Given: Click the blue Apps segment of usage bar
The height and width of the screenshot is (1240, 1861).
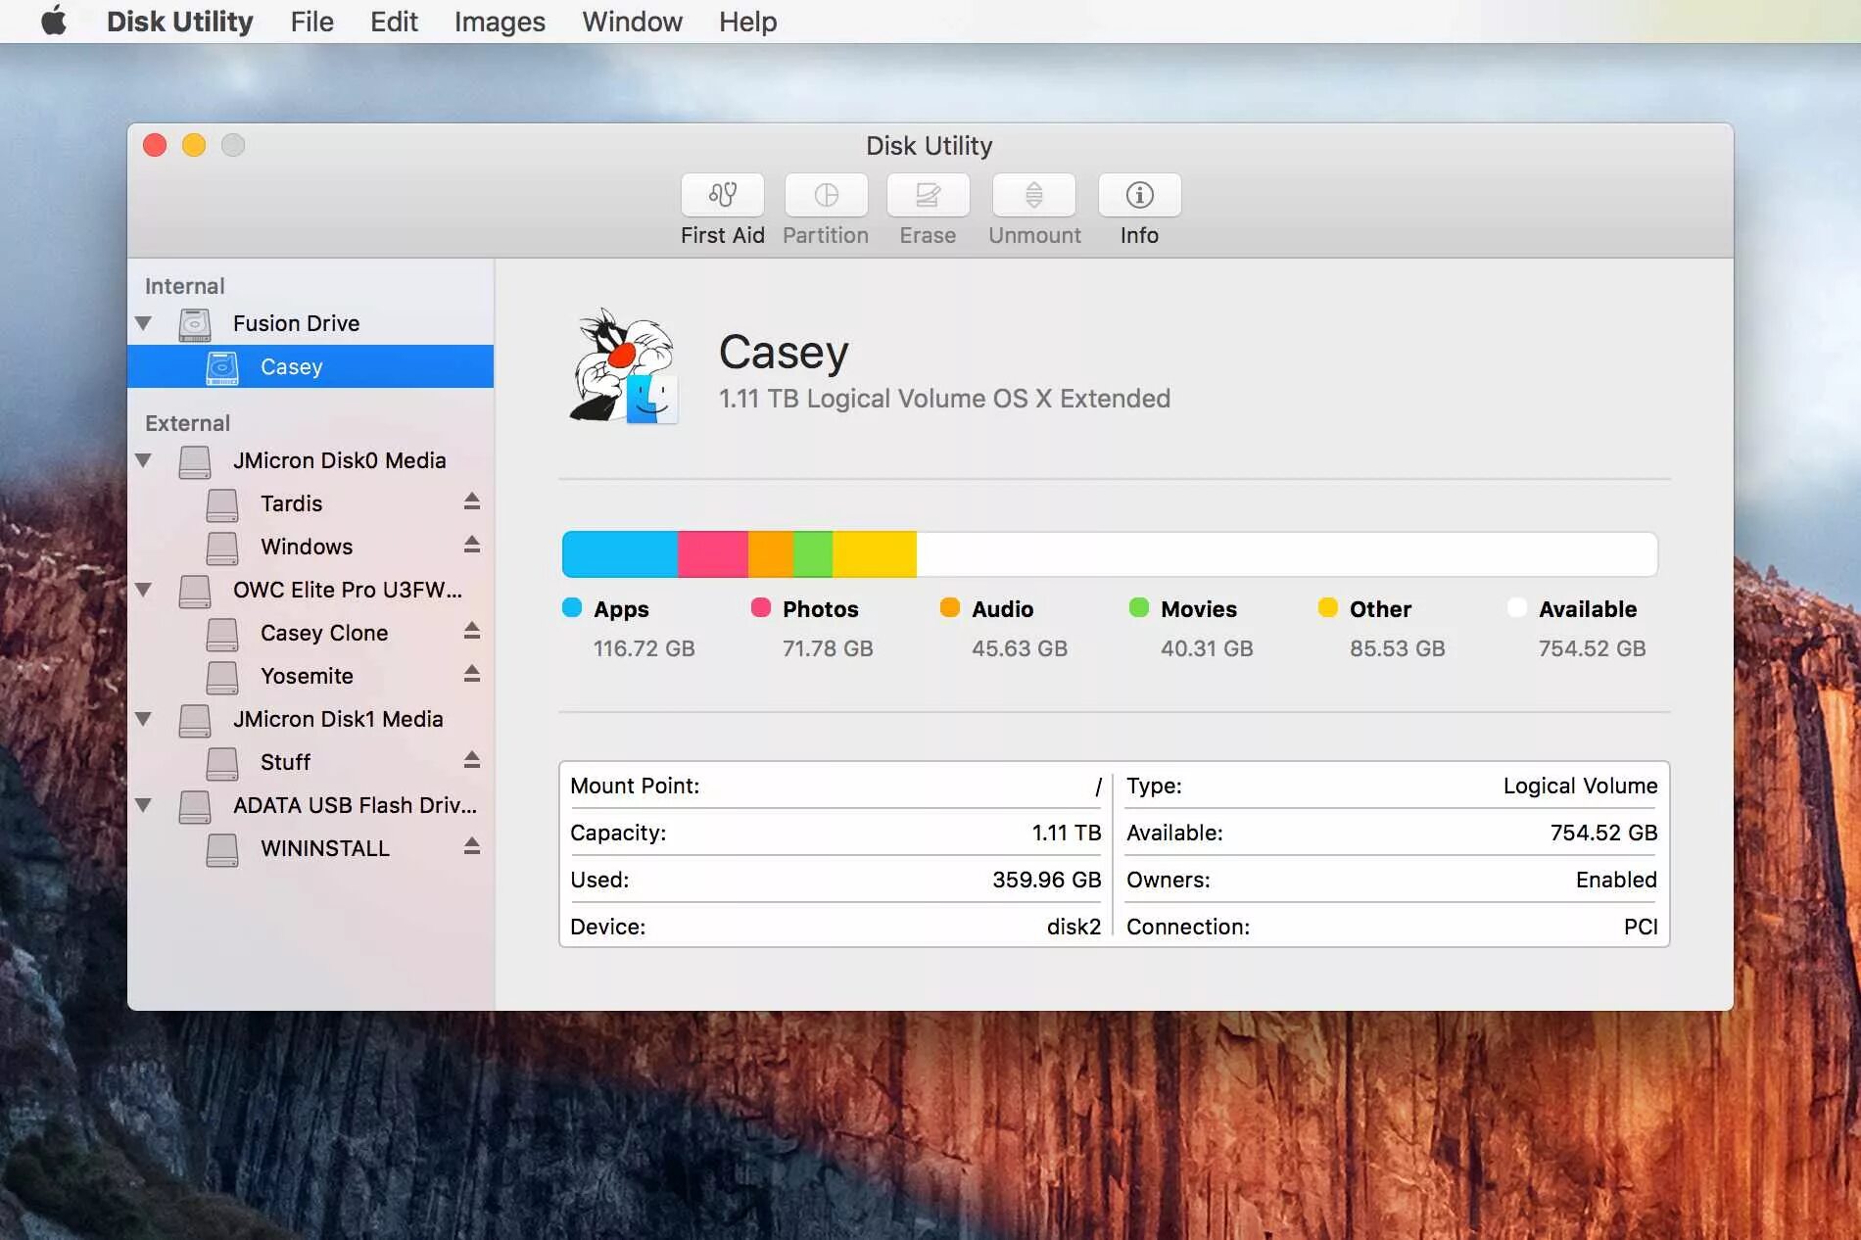Looking at the screenshot, I should click(x=620, y=554).
